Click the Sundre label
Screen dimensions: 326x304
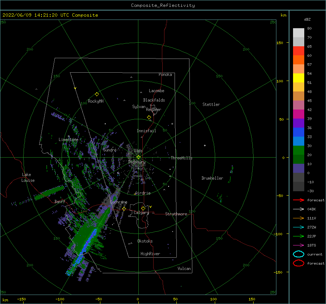pyautogui.click(x=110, y=150)
